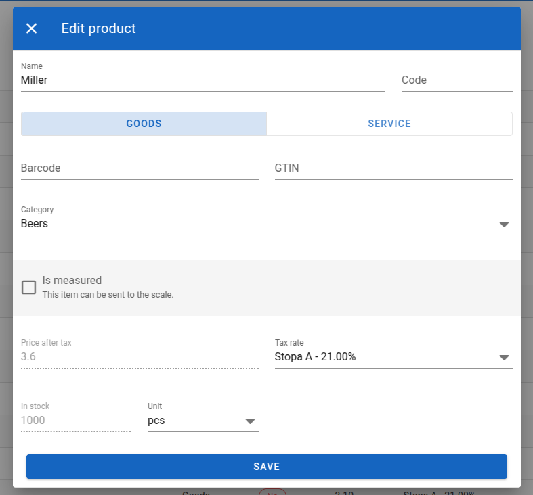Save the product with SAVE button

(x=267, y=467)
